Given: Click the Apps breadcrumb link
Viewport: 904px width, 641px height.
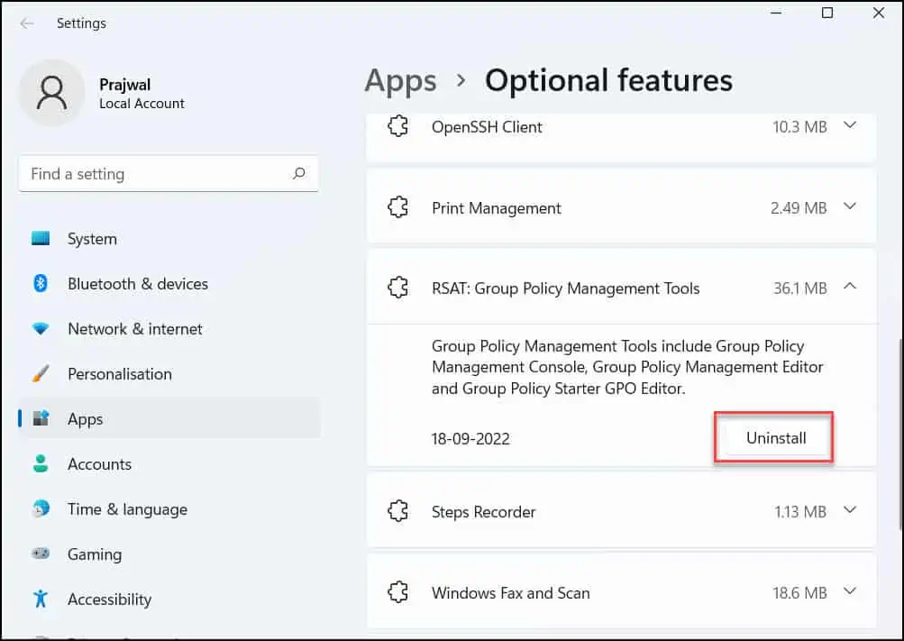Looking at the screenshot, I should pyautogui.click(x=401, y=80).
